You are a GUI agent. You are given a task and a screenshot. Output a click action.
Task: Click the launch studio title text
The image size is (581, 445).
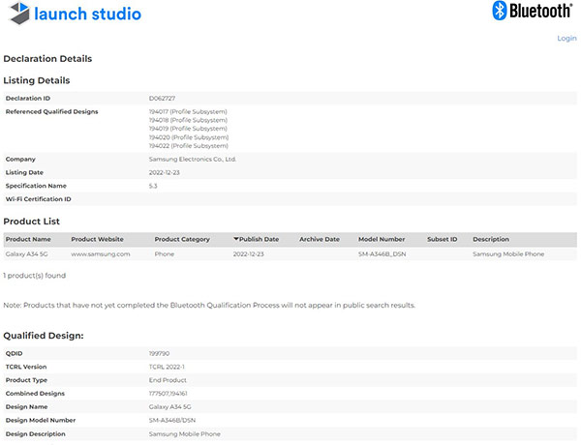[x=87, y=14]
